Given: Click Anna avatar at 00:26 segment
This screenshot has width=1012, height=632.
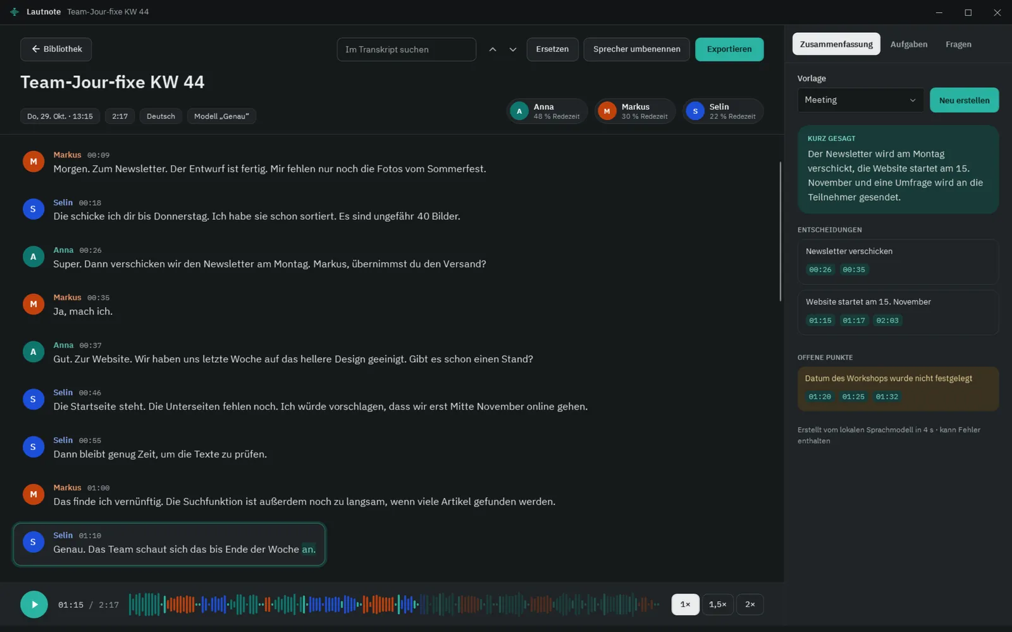Looking at the screenshot, I should click(34, 257).
